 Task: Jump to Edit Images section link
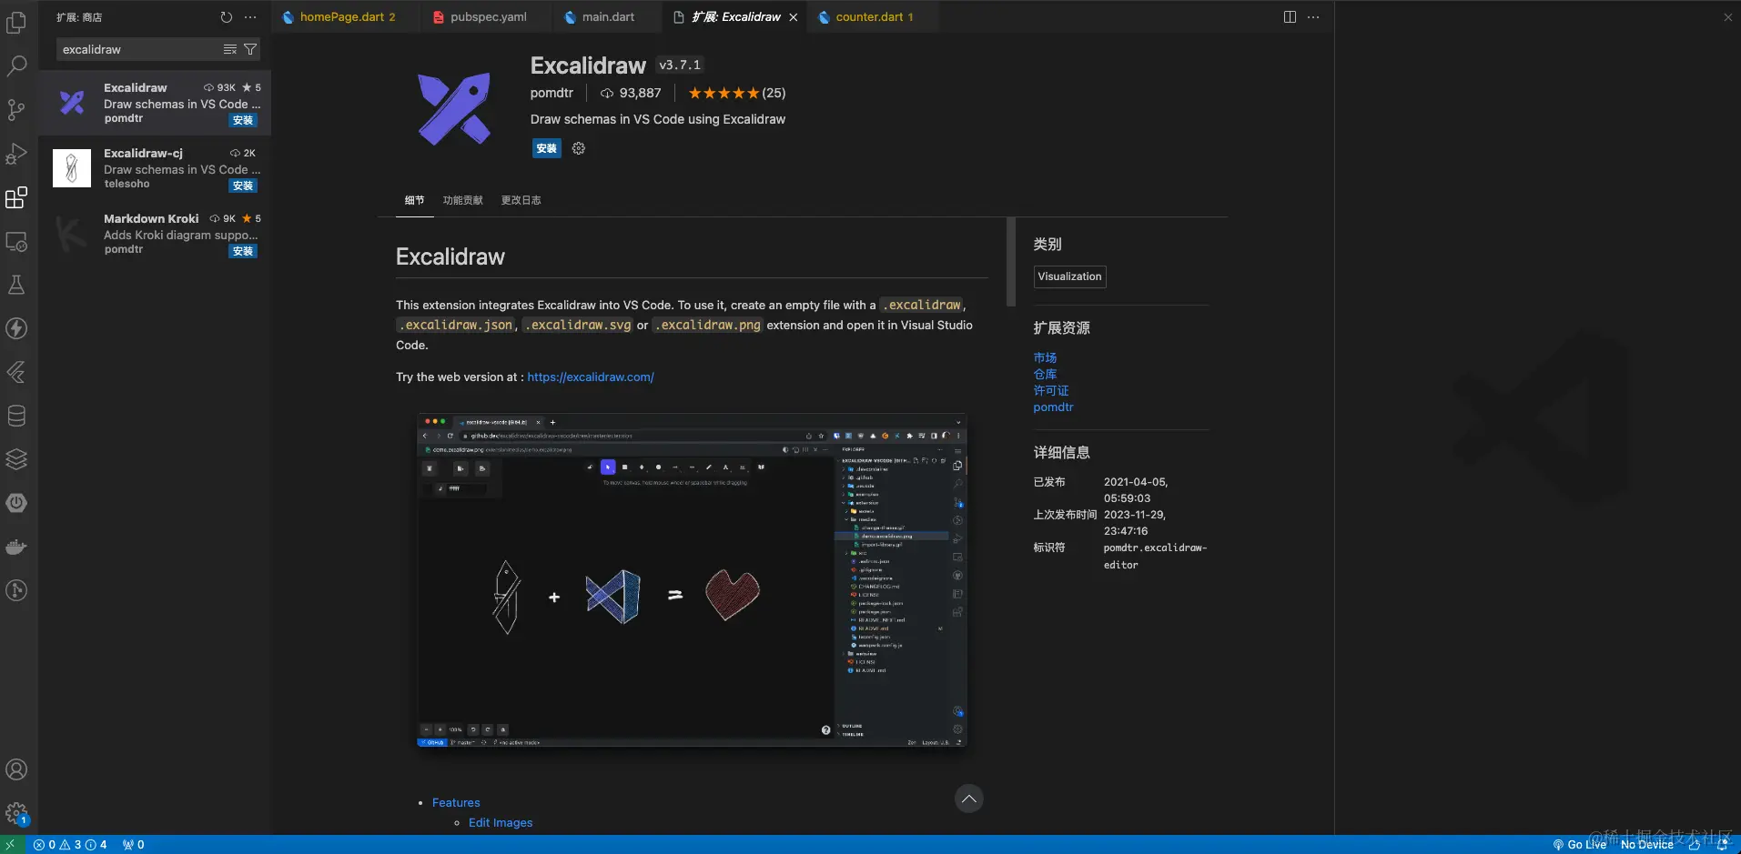click(501, 822)
